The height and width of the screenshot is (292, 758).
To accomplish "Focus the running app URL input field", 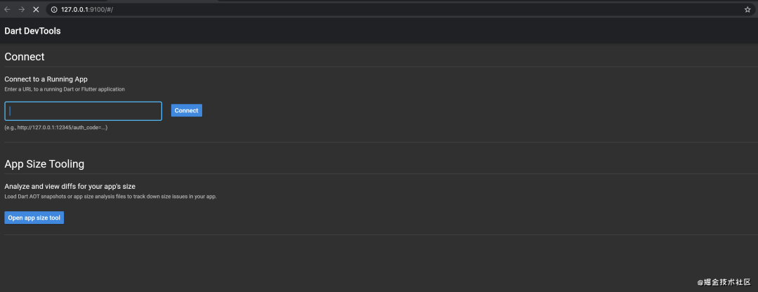I will 83,111.
